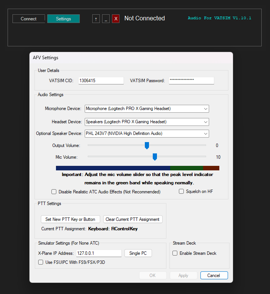270x294 pixels.
Task: Open the Optional Speaker Device dropdown
Action: [147, 133]
